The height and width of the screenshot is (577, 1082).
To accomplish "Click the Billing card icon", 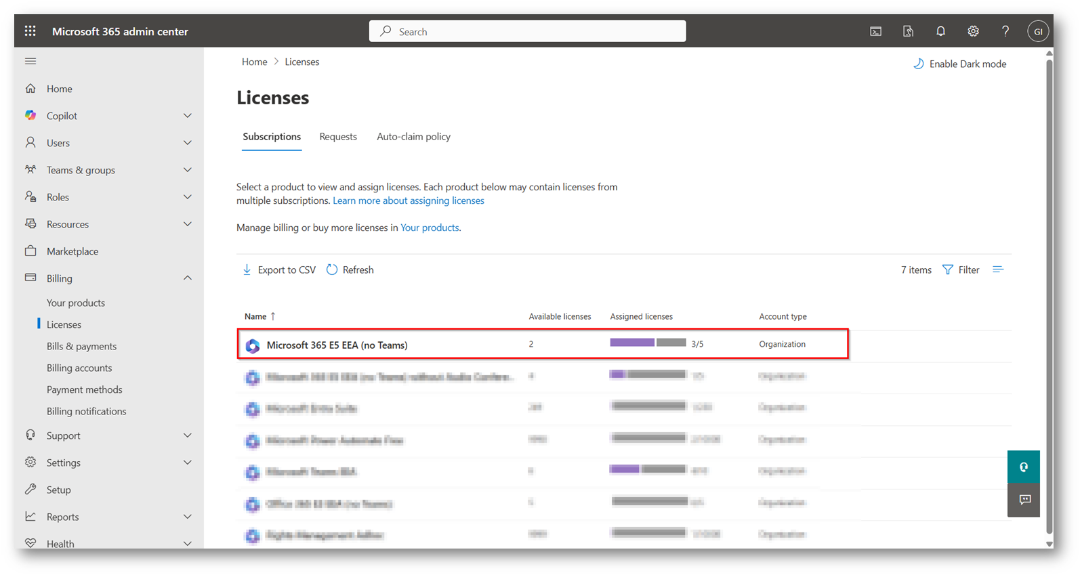I will [x=30, y=278].
